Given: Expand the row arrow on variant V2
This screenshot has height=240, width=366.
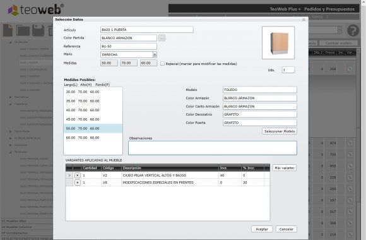Looking at the screenshot, I should (69, 176).
